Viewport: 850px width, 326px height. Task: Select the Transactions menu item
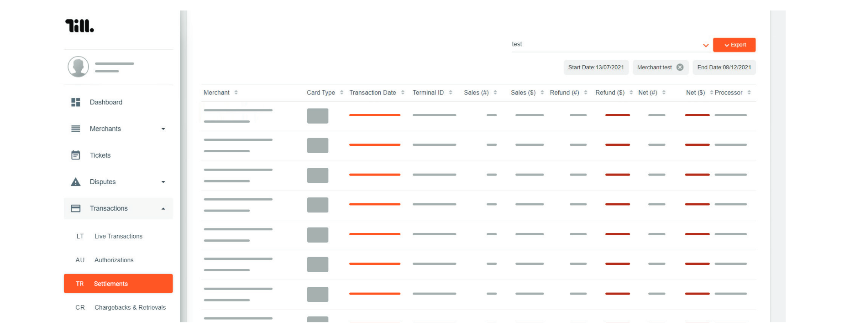pos(118,208)
